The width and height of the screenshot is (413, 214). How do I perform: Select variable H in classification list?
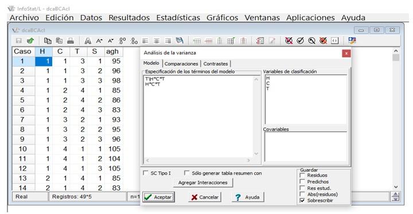[268, 78]
